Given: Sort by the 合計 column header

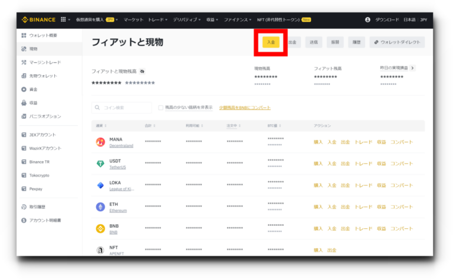Looking at the screenshot, I should point(148,126).
